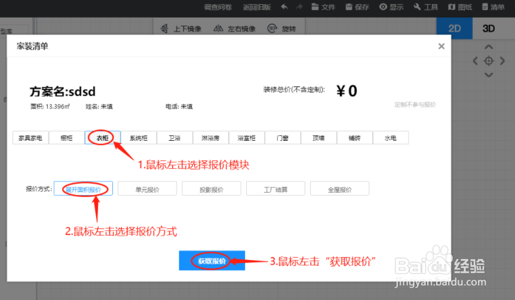Select the 系统柜 tab
The image size is (515, 300).
point(139,138)
